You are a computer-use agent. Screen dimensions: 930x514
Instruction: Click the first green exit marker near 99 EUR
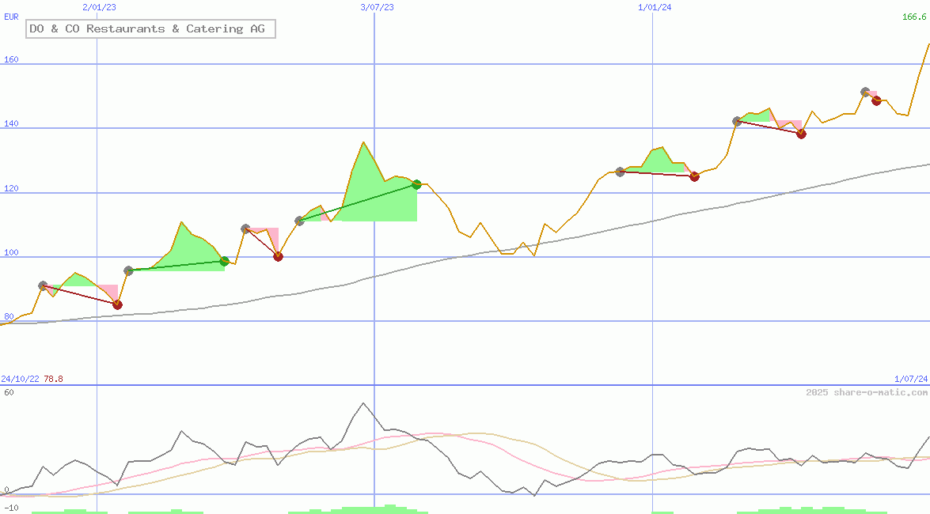tap(224, 261)
